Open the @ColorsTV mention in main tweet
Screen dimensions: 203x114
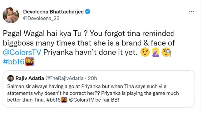click(22, 52)
